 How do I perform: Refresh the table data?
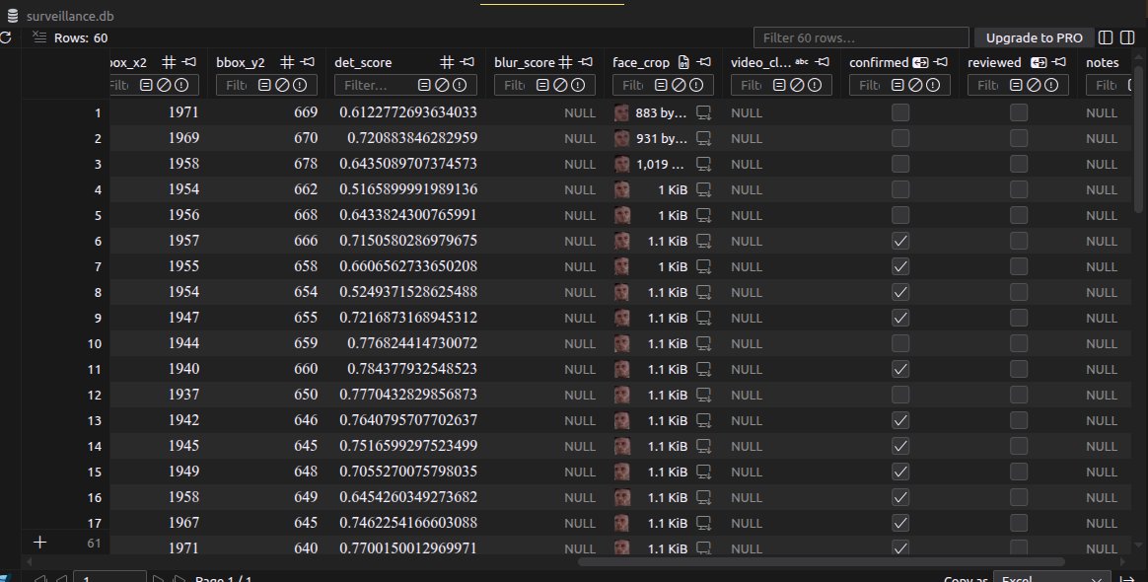tap(5, 37)
